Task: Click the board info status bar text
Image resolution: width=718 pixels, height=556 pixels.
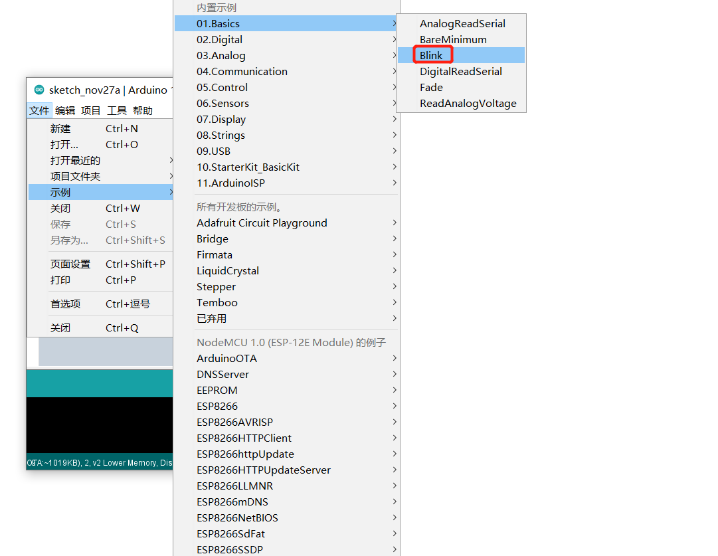Action: 100,463
